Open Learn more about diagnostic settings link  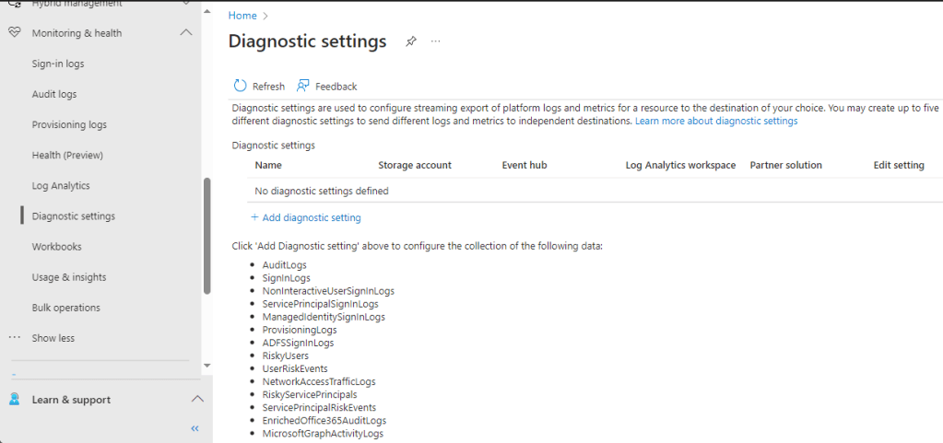point(715,121)
